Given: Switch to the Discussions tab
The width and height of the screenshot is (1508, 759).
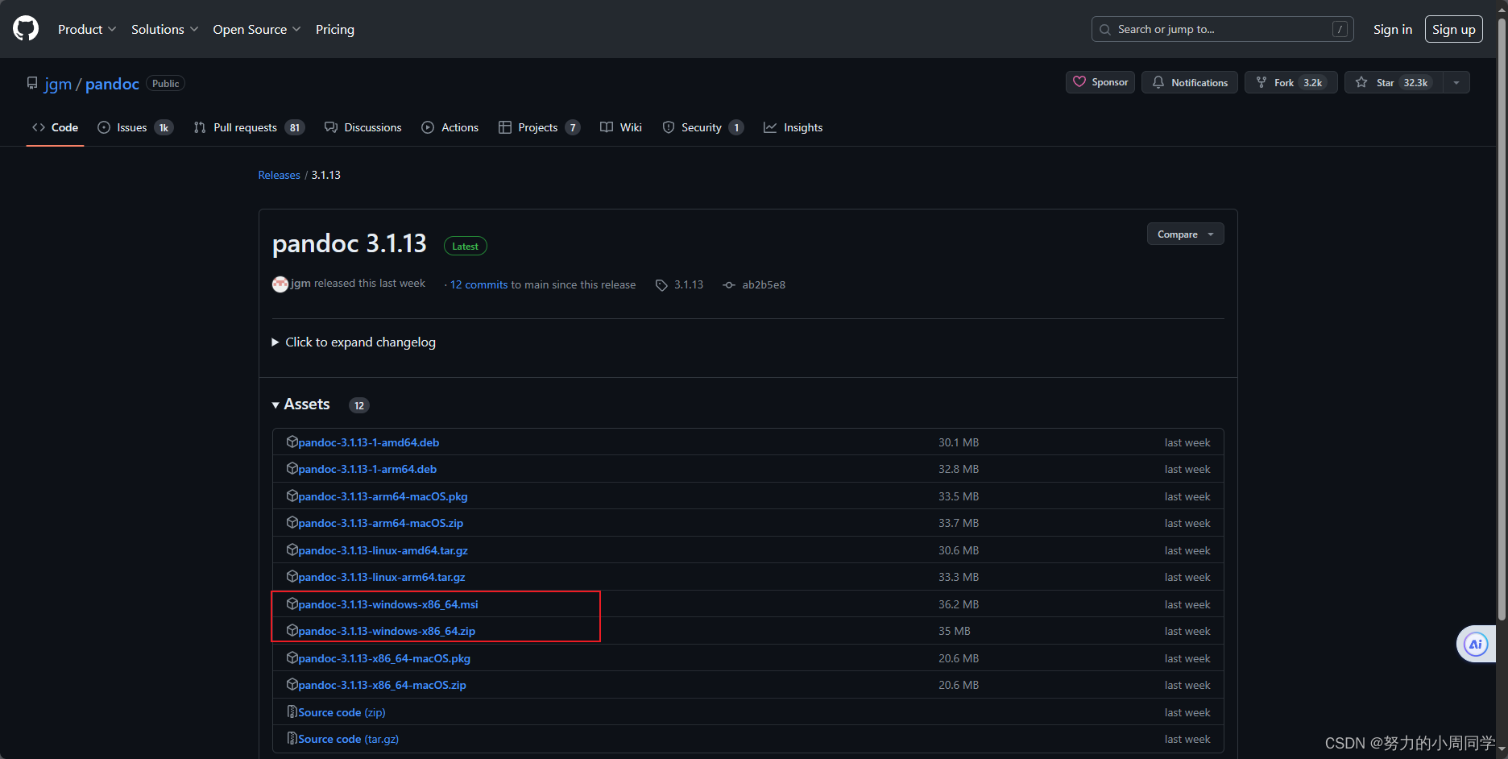Looking at the screenshot, I should 362,127.
